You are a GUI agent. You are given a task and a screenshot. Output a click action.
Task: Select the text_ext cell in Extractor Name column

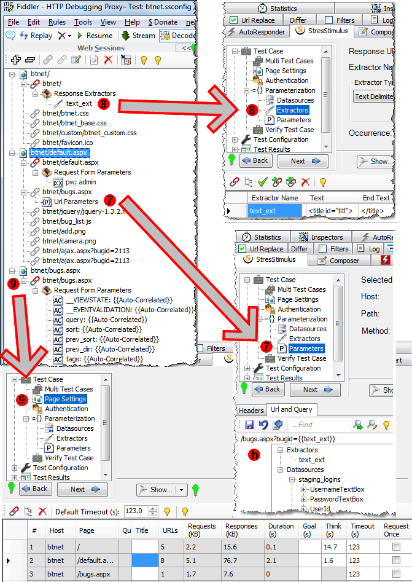[275, 211]
